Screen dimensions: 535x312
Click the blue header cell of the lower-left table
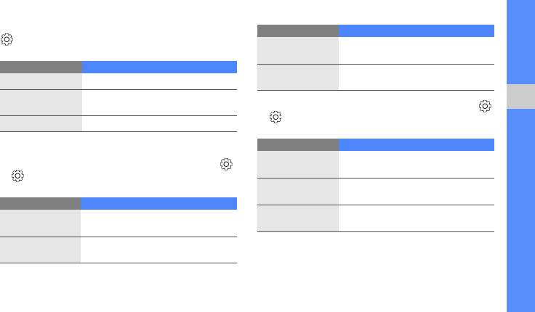click(x=159, y=203)
